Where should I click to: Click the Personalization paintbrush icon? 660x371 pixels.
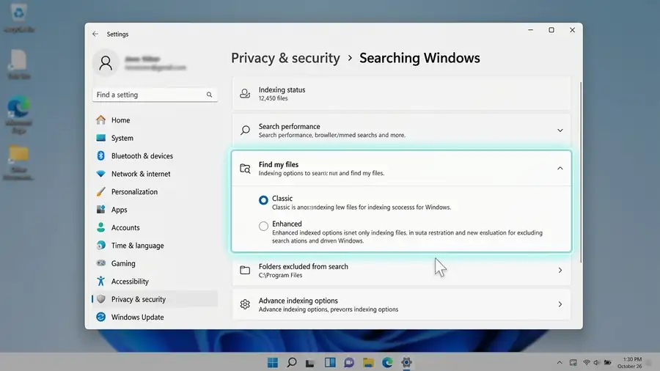(100, 192)
